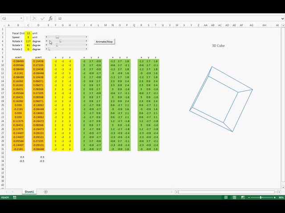The height and width of the screenshot is (213, 285).
Task: Select the row 20 header
Action: 3,105
